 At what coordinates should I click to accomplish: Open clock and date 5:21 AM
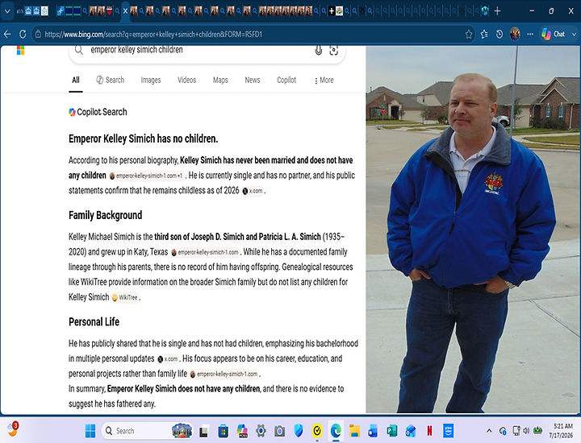pyautogui.click(x=561, y=431)
